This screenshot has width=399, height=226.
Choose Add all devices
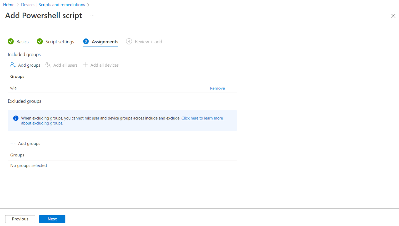click(x=101, y=65)
